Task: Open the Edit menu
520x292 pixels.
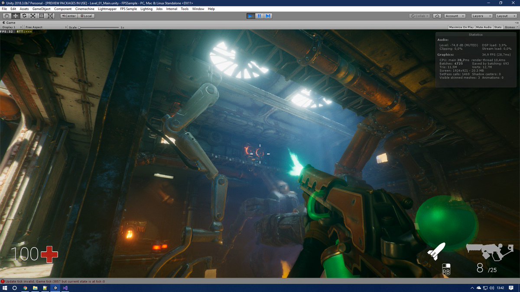Action: (13, 9)
